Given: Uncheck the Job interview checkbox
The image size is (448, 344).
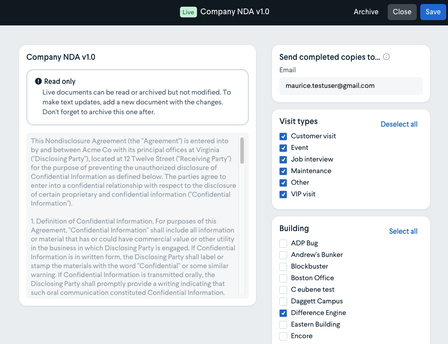Looking at the screenshot, I should (x=283, y=160).
